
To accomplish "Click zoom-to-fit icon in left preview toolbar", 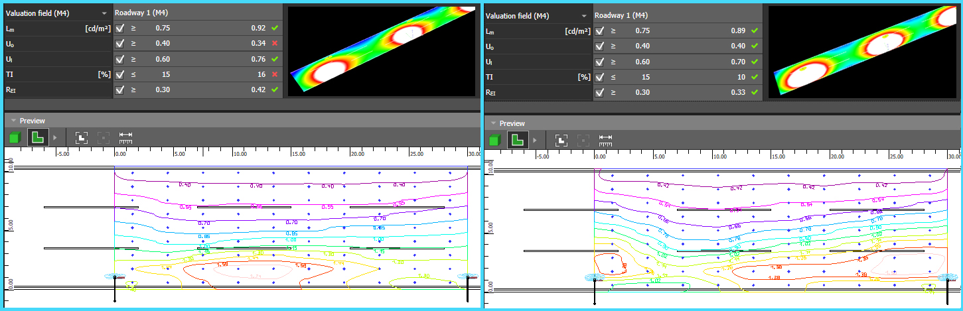I will click(x=81, y=138).
